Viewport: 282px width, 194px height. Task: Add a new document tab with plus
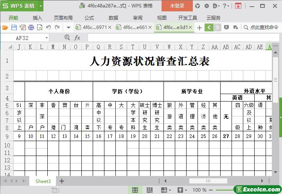pyautogui.click(x=199, y=28)
